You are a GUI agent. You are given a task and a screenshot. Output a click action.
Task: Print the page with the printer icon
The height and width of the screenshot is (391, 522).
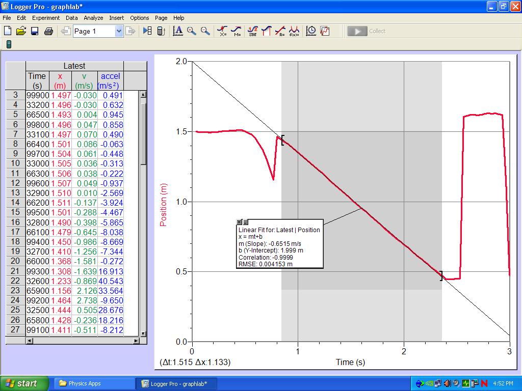click(x=48, y=31)
